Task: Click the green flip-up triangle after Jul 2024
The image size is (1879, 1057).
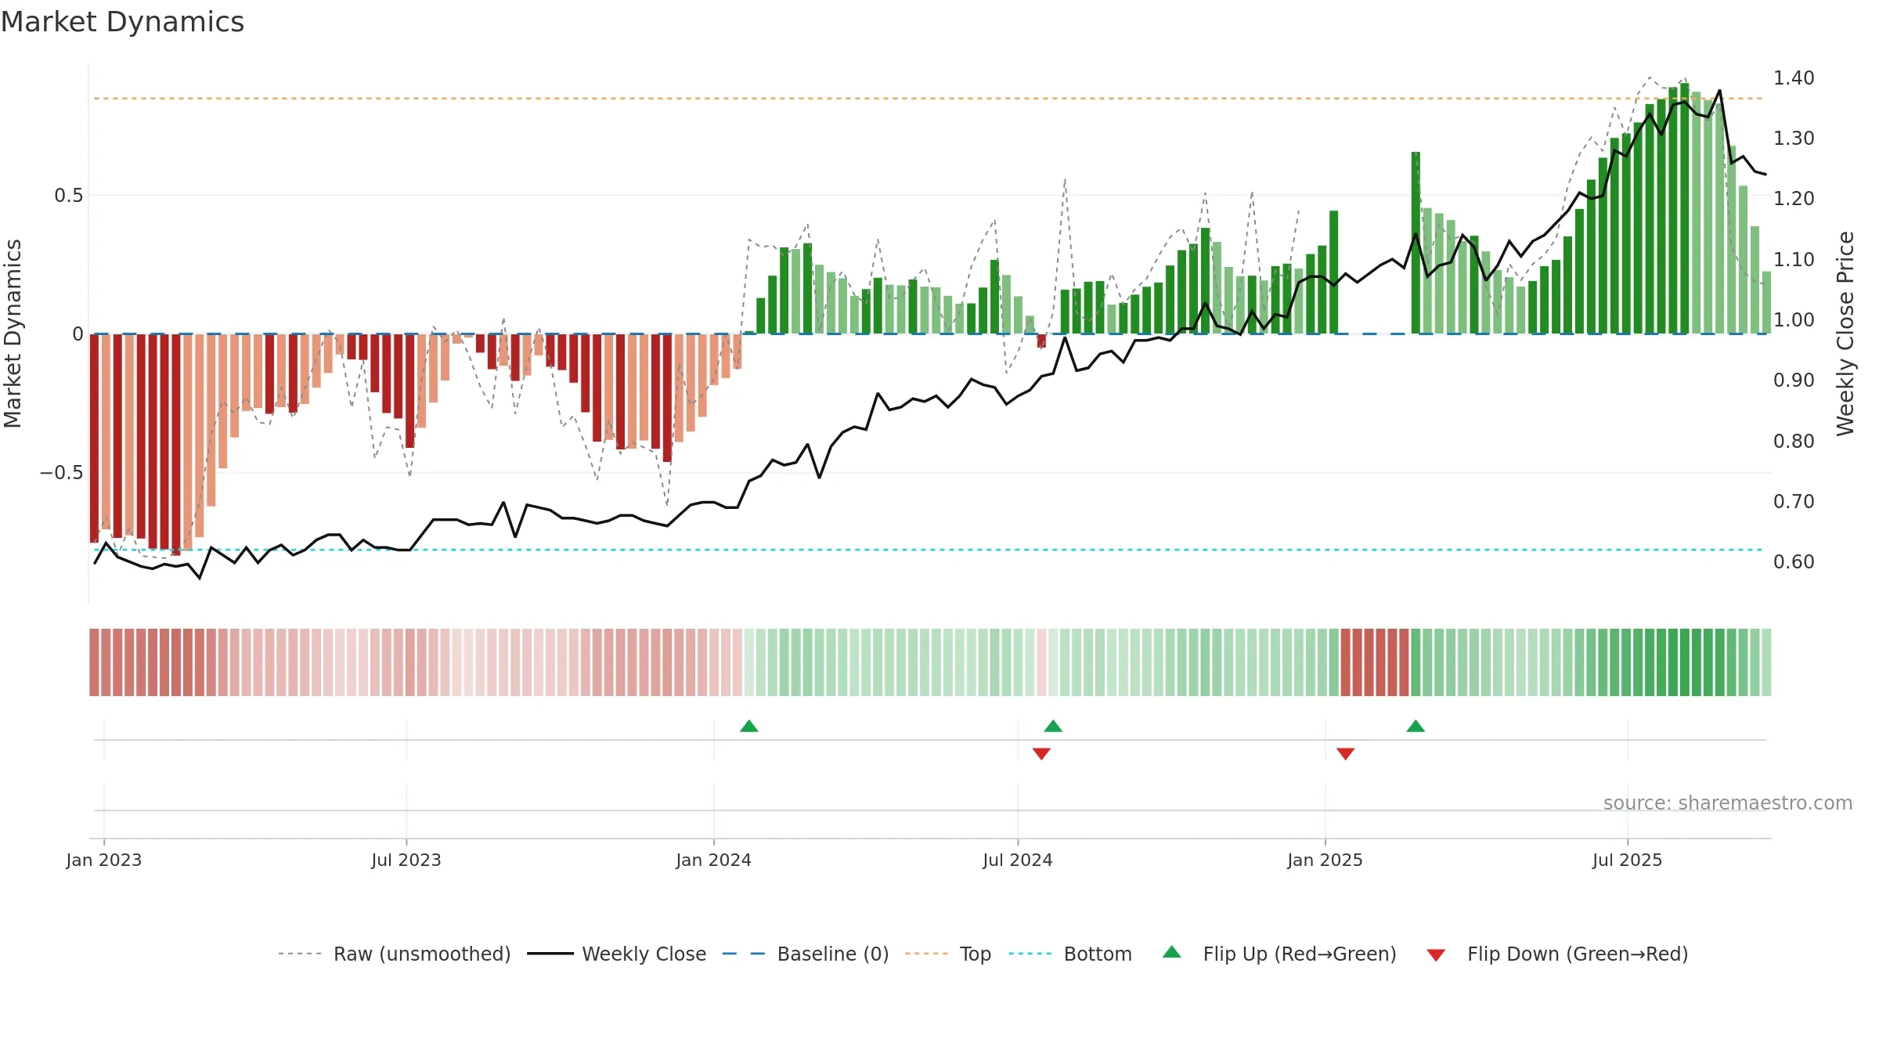Action: [1053, 726]
